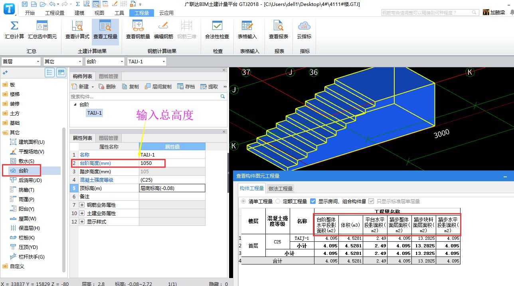Select 台阶 in navigation tree
The width and height of the screenshot is (514, 286).
pos(24,170)
